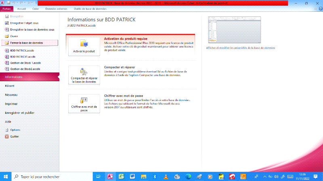Switch to the Accueil ribbon tab
Screen dimensions: 323x181
[x=21, y=8]
